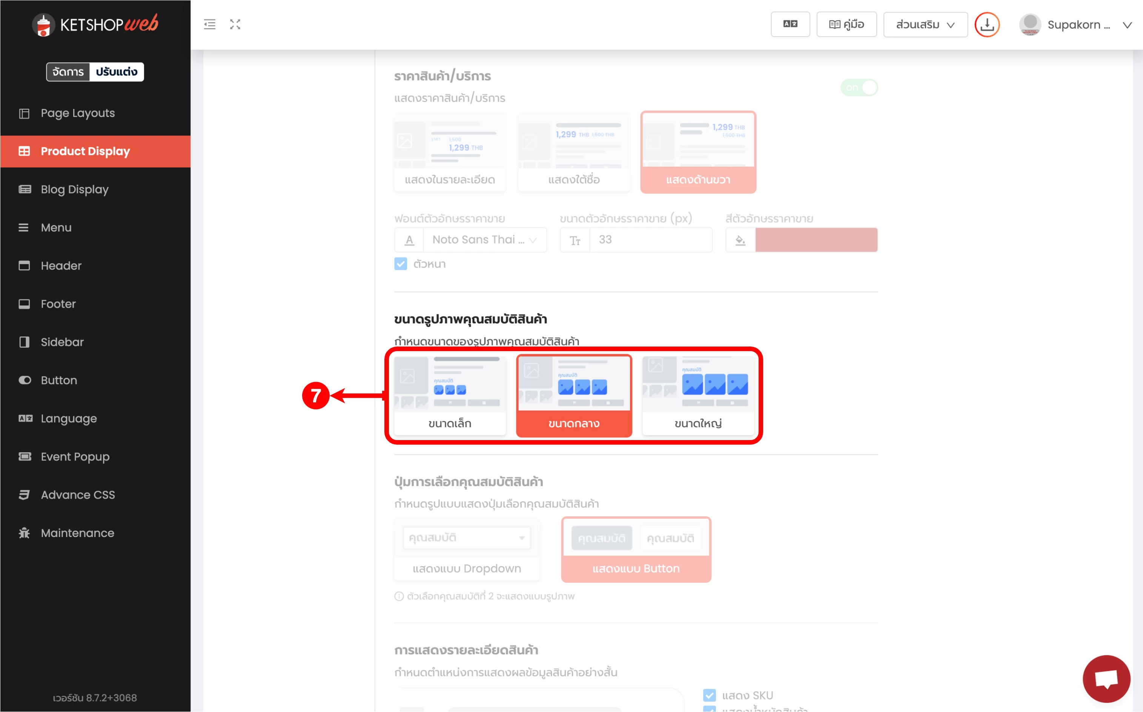Uncheck the ตัวหนา bold checkbox

click(401, 264)
